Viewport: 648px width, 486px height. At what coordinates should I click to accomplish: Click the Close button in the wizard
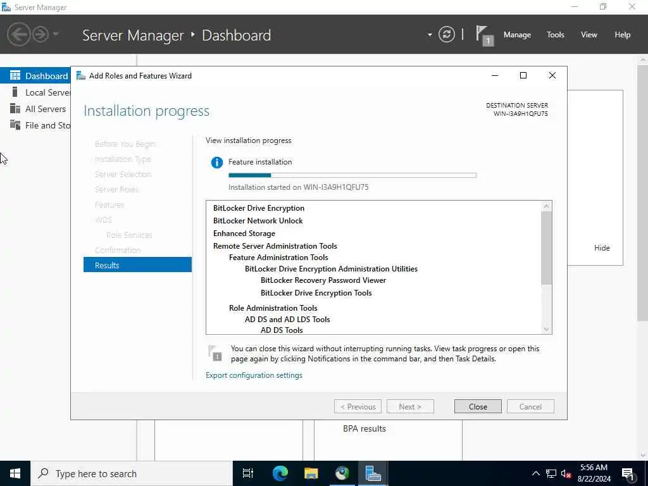[478, 406]
